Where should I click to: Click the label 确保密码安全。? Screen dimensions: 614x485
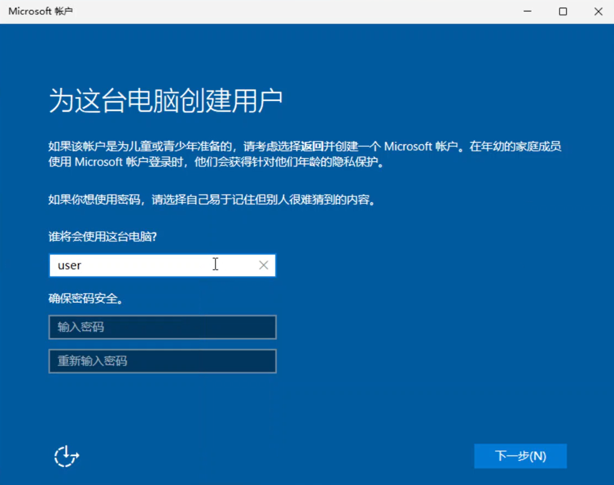[x=86, y=298]
